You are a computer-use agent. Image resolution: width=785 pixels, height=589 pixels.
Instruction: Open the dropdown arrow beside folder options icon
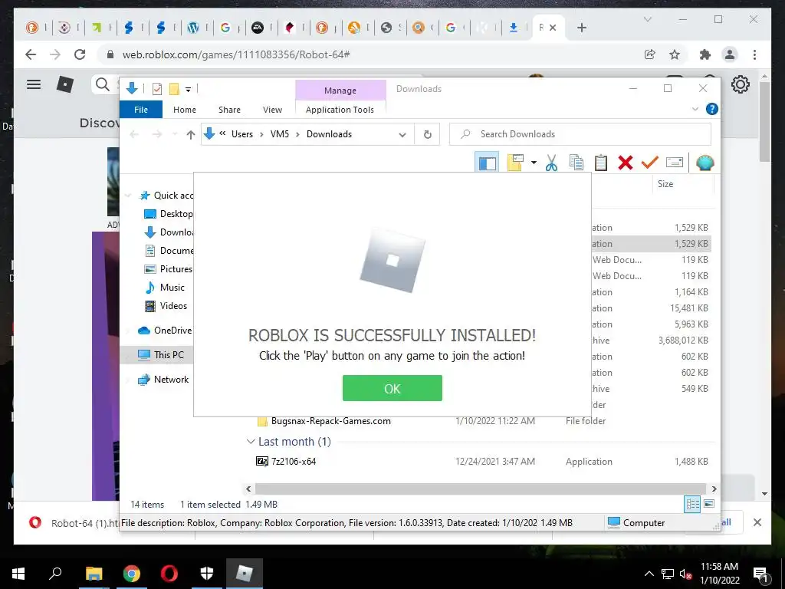534,163
